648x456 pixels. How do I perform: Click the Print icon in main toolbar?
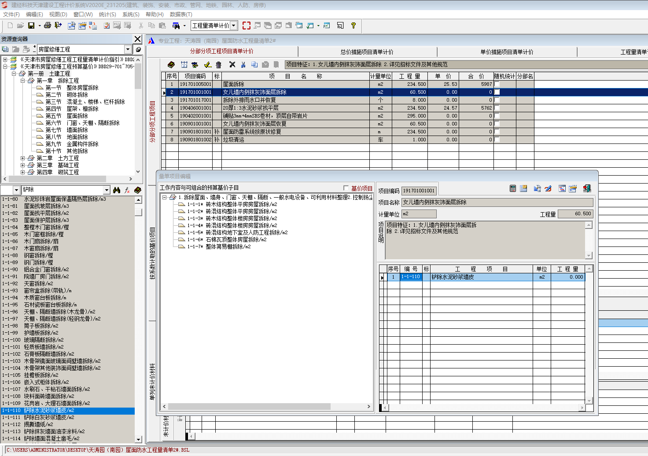tap(48, 26)
